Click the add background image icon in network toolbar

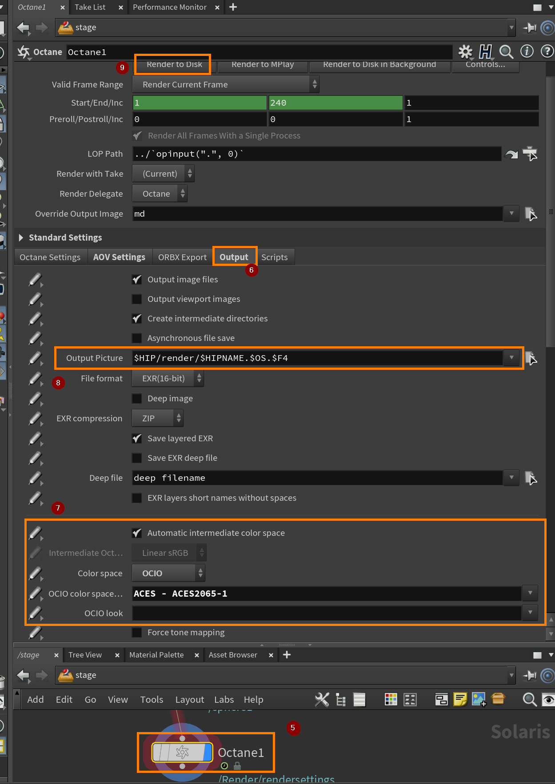(x=479, y=700)
